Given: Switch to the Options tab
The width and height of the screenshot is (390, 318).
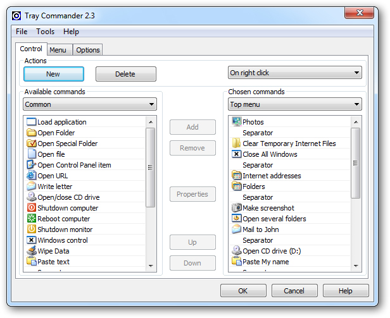Looking at the screenshot, I should (88, 50).
